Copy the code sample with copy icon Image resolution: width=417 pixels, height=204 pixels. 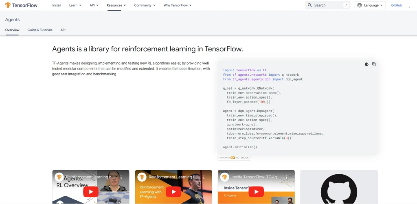pyautogui.click(x=374, y=64)
